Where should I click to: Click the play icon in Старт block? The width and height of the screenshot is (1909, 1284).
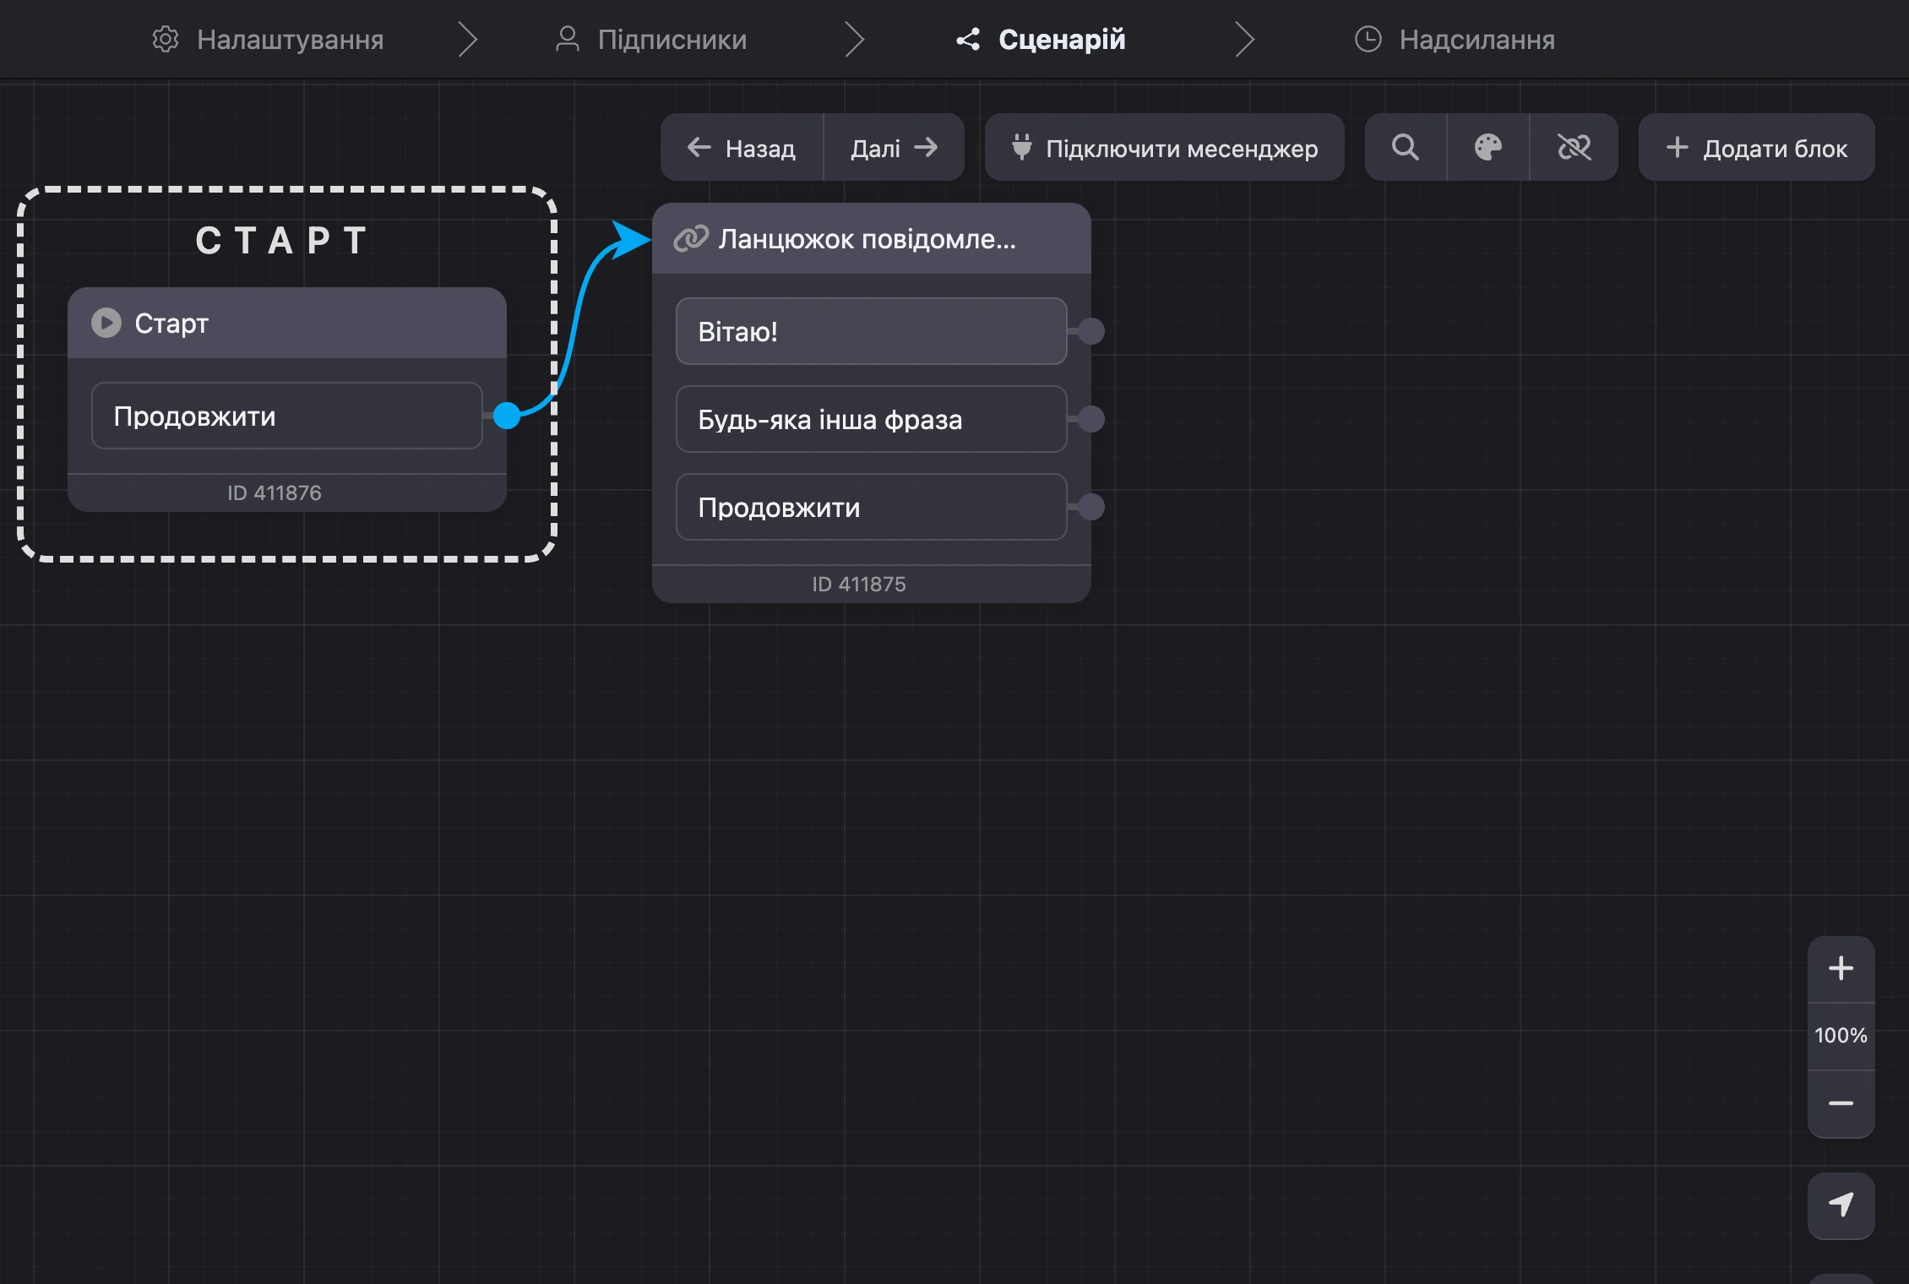click(x=106, y=323)
